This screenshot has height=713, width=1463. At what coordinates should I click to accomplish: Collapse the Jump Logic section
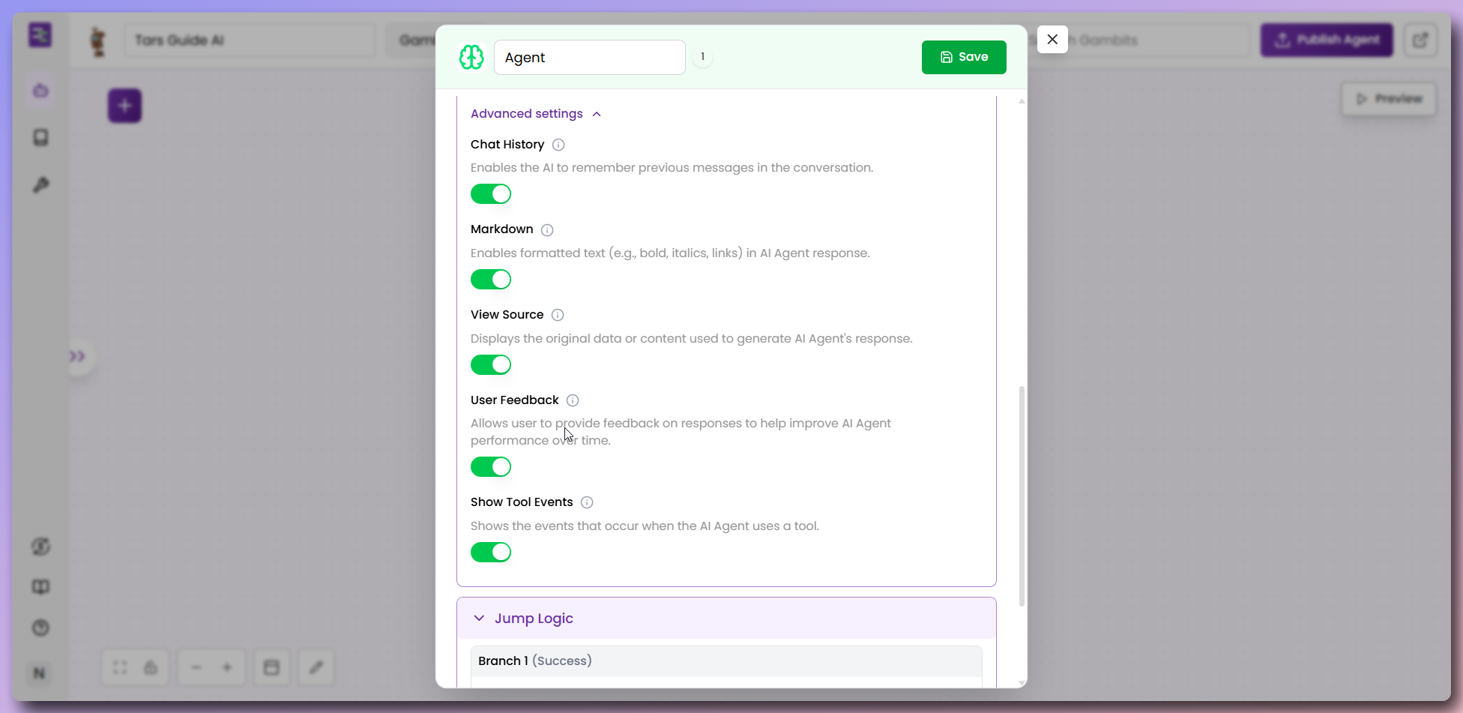tap(479, 618)
